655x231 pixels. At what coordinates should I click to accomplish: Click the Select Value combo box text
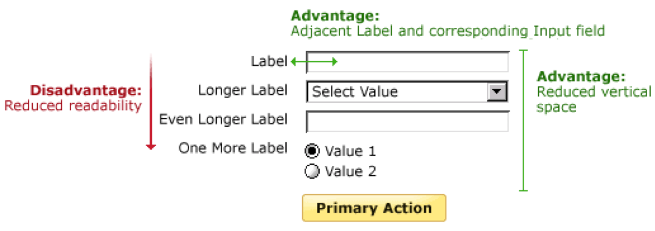tap(355, 91)
